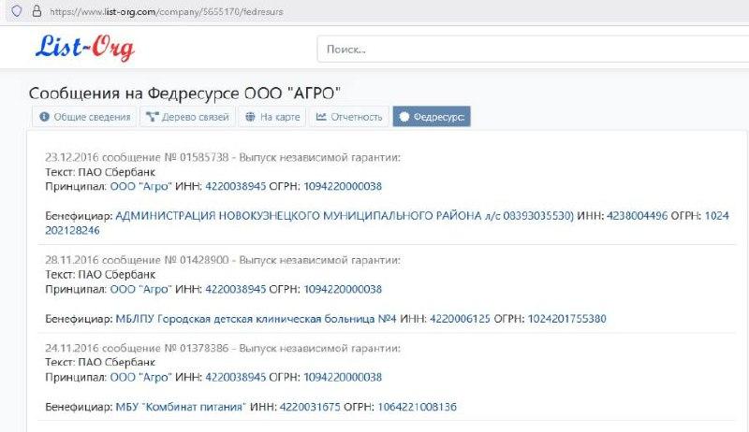This screenshot has width=749, height=432.
Task: Open OGRN 1094220000038 link in 24.11.2016 message
Action: tap(343, 378)
